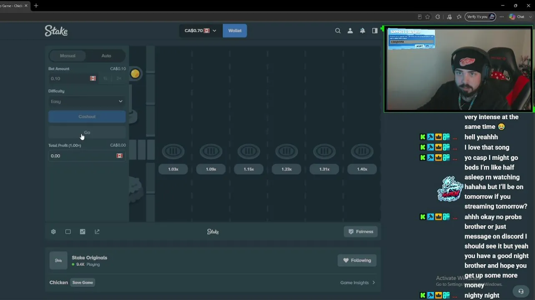Open the browser Copilot Chat button
This screenshot has width=535, height=300.
517,17
